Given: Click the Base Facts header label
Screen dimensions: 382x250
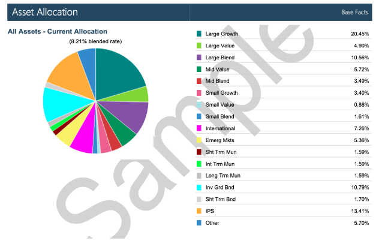Looking at the screenshot, I should 354,12.
